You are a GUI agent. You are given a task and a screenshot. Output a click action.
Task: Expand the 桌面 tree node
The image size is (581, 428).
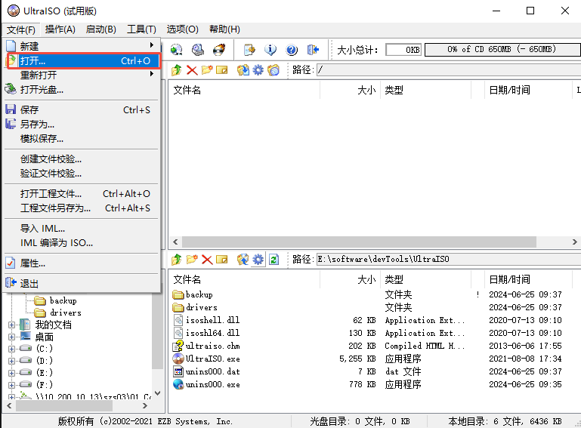coord(12,337)
